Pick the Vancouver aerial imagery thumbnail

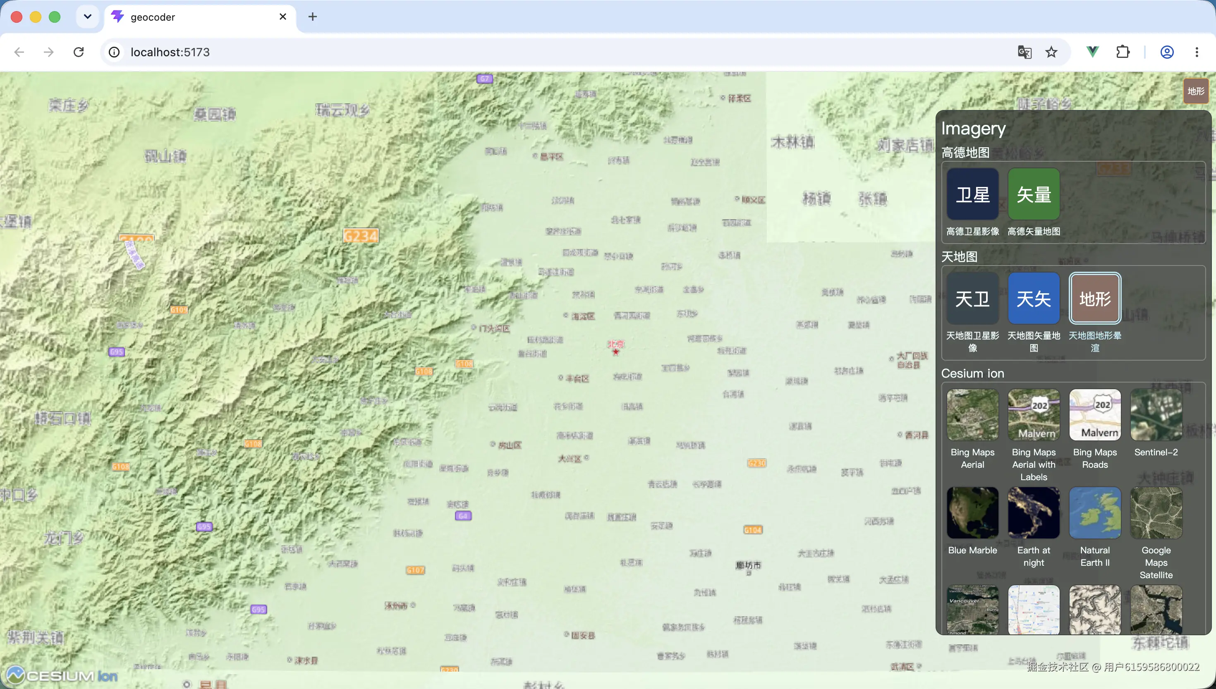(972, 610)
